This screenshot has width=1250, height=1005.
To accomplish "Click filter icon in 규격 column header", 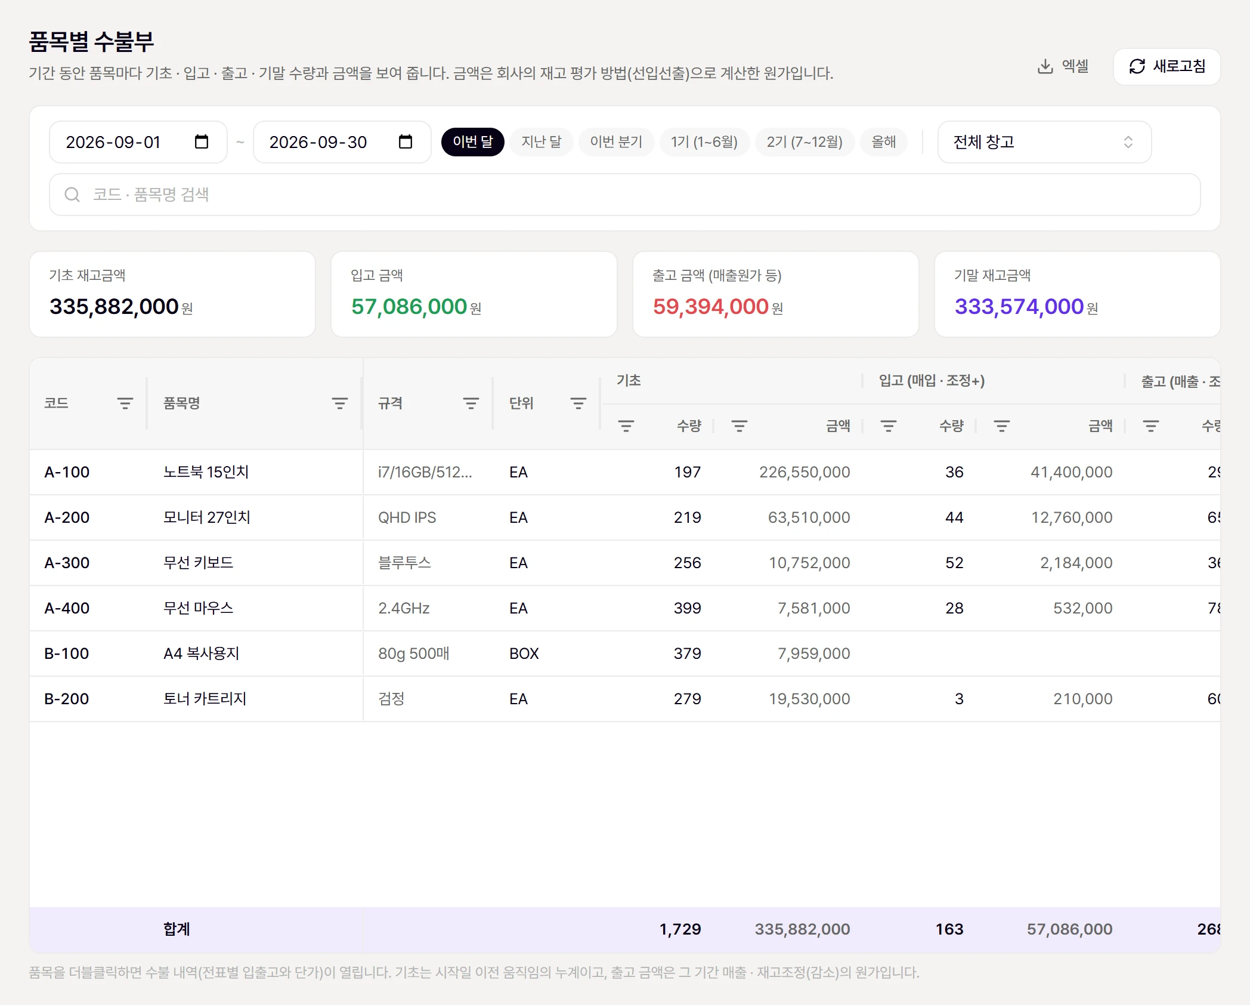I will (x=471, y=403).
